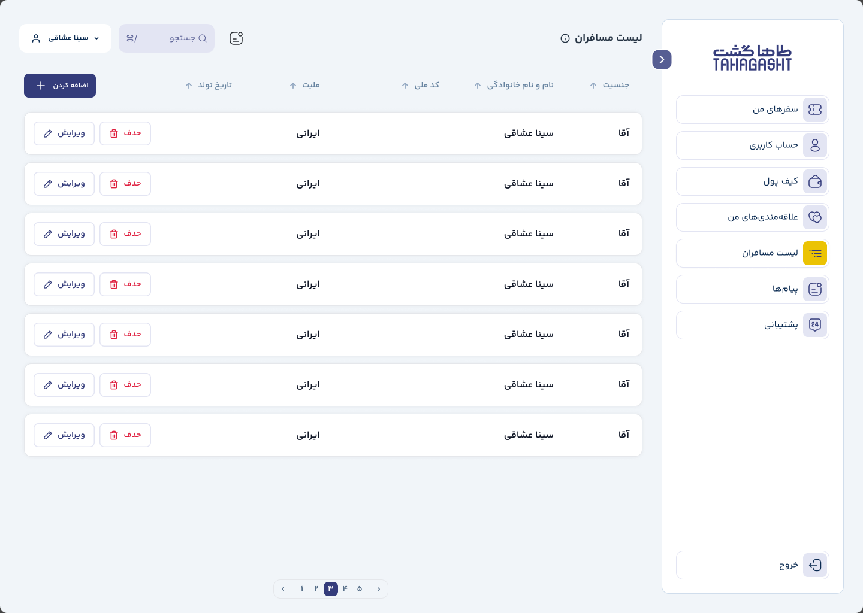Open پشتیبانی (Support) 24 icon

[815, 325]
